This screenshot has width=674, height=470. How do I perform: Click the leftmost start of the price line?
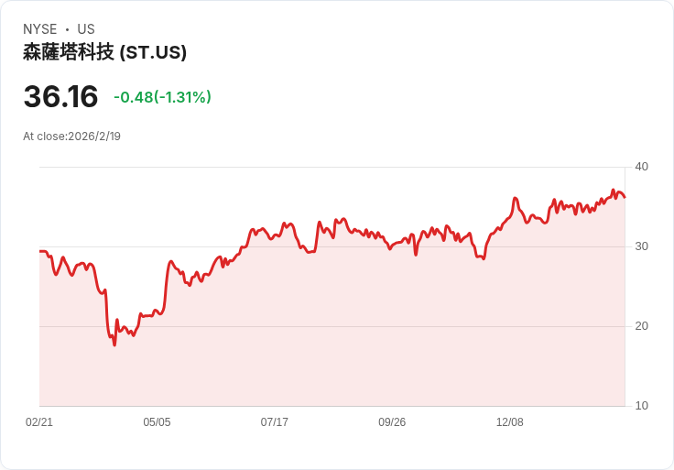[x=40, y=251]
